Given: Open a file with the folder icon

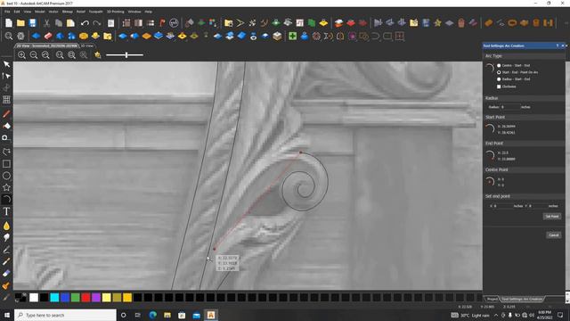Looking at the screenshot, I should tap(20, 23).
